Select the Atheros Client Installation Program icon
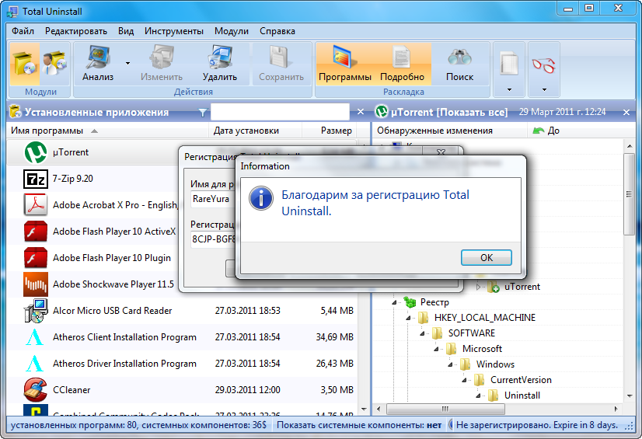Viewport: 642px width, 439px height. (x=34, y=337)
